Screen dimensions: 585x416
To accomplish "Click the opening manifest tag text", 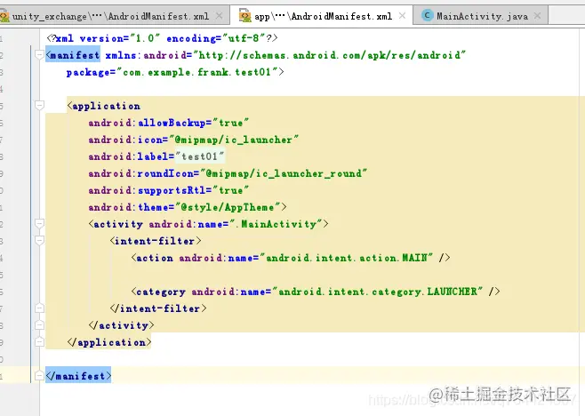I will 73,55.
